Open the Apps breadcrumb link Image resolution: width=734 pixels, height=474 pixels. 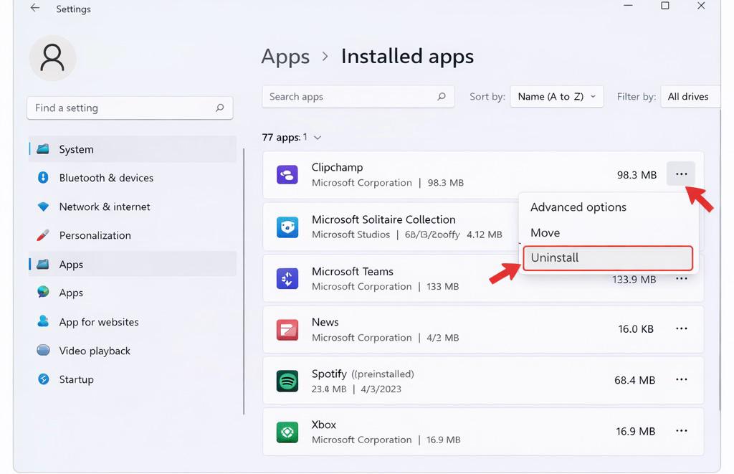click(285, 56)
